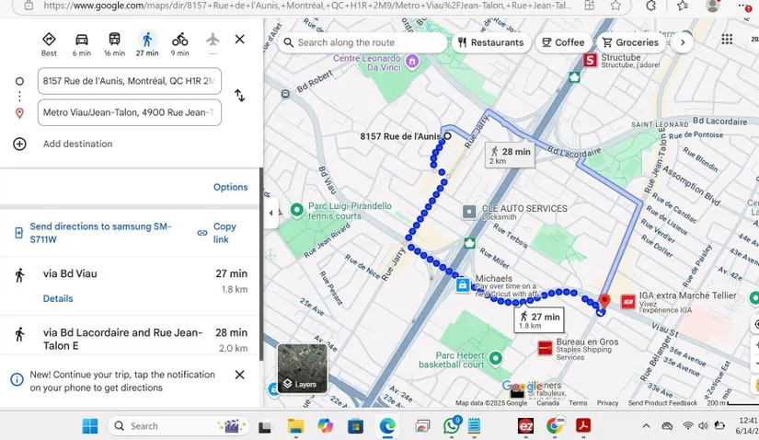This screenshot has height=440, width=759.
Task: Open route Options
Action: click(x=230, y=187)
